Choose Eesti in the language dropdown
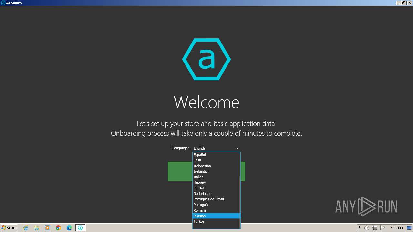The height and width of the screenshot is (232, 413). [216, 160]
